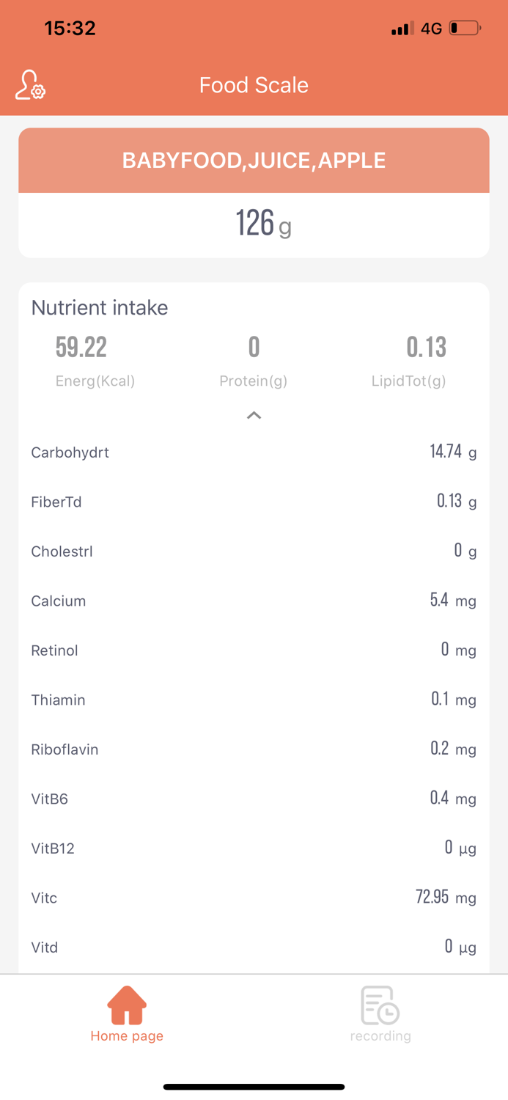Screen dimensions: 508x1100
Task: Select the Riboflavin nutrient row
Action: [x=254, y=749]
